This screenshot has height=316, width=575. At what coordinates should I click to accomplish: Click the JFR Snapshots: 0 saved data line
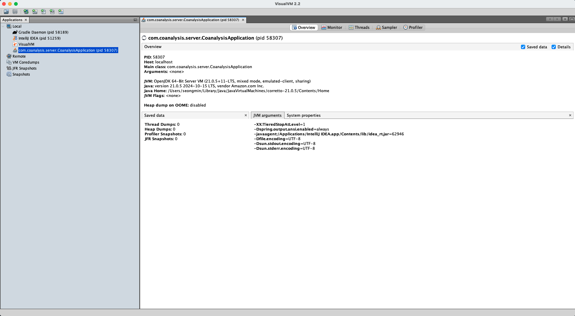click(161, 139)
